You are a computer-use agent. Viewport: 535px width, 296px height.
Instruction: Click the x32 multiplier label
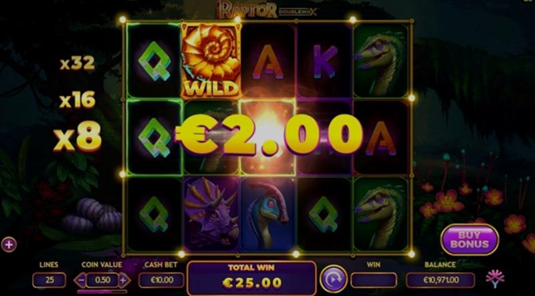tap(77, 63)
